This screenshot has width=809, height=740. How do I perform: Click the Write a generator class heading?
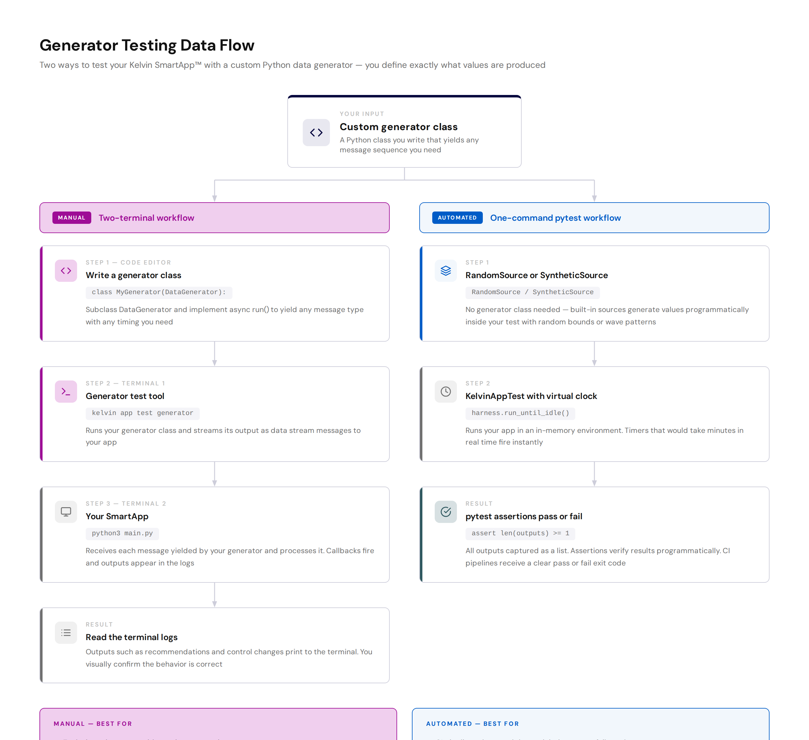[133, 275]
